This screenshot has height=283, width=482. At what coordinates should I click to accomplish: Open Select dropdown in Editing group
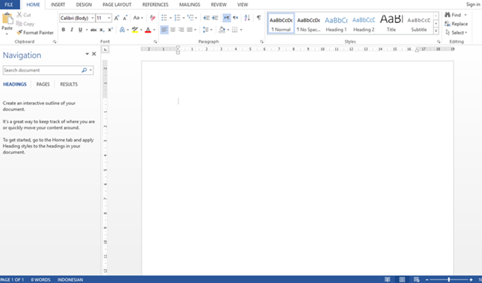pos(457,33)
